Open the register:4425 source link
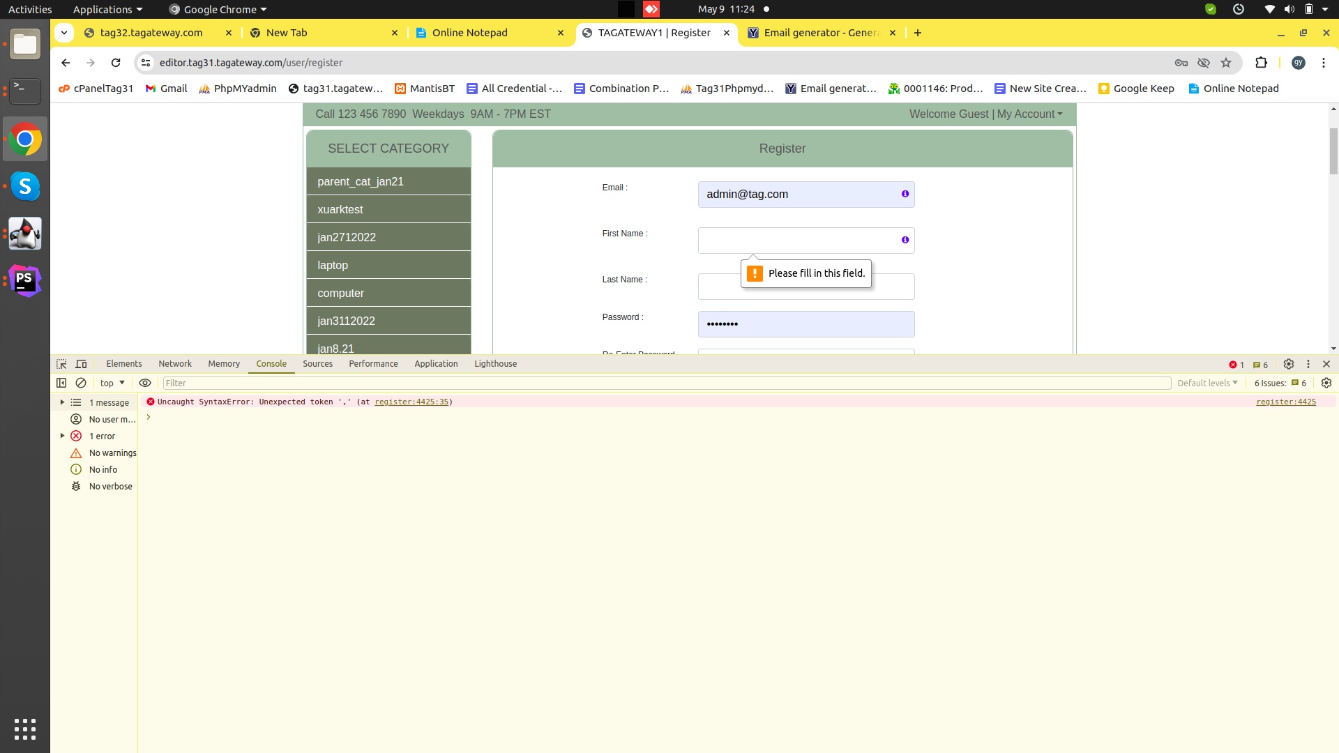Viewport: 1339px width, 753px height. coord(1285,402)
